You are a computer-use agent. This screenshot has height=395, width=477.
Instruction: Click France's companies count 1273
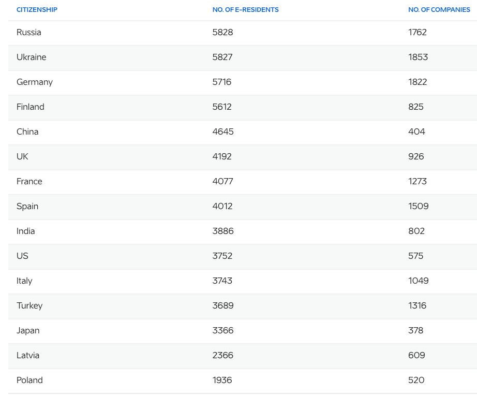(417, 181)
